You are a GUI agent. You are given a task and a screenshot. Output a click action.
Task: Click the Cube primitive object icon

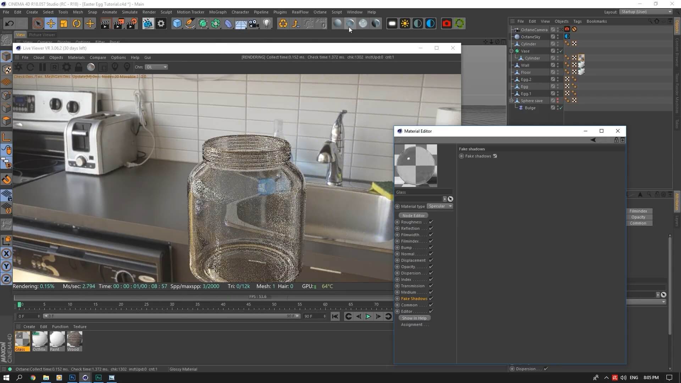click(177, 24)
